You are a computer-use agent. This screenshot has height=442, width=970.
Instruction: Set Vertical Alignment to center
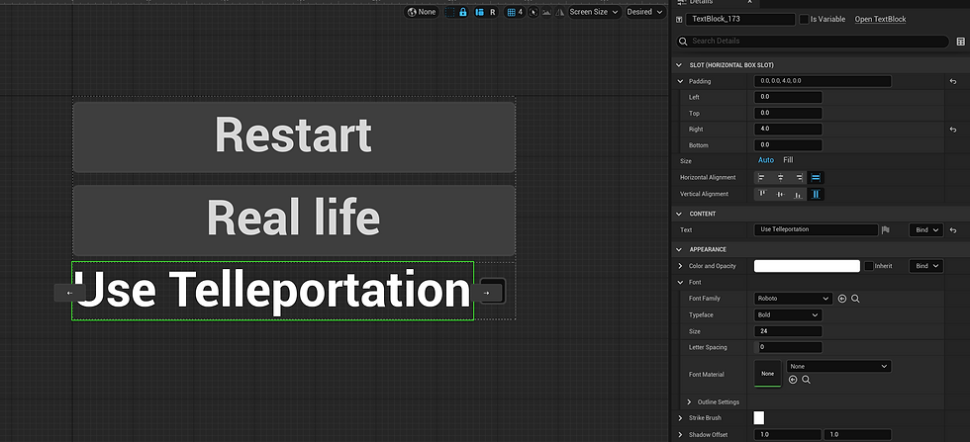point(781,194)
